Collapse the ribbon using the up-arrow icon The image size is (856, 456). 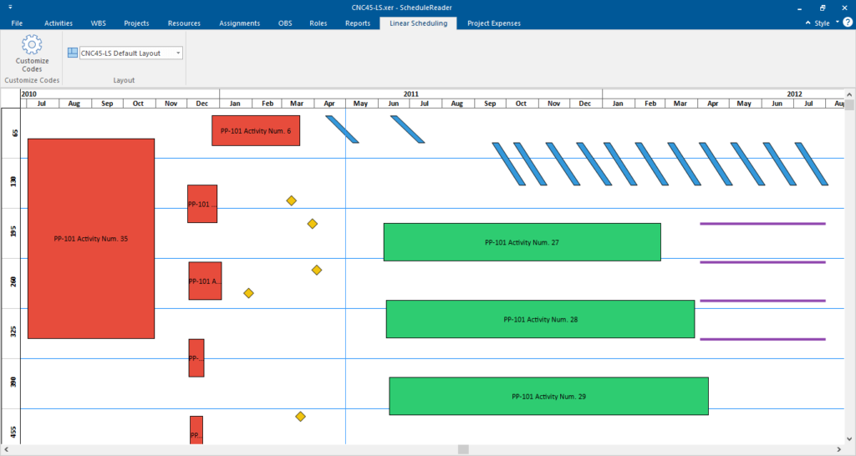(x=808, y=23)
